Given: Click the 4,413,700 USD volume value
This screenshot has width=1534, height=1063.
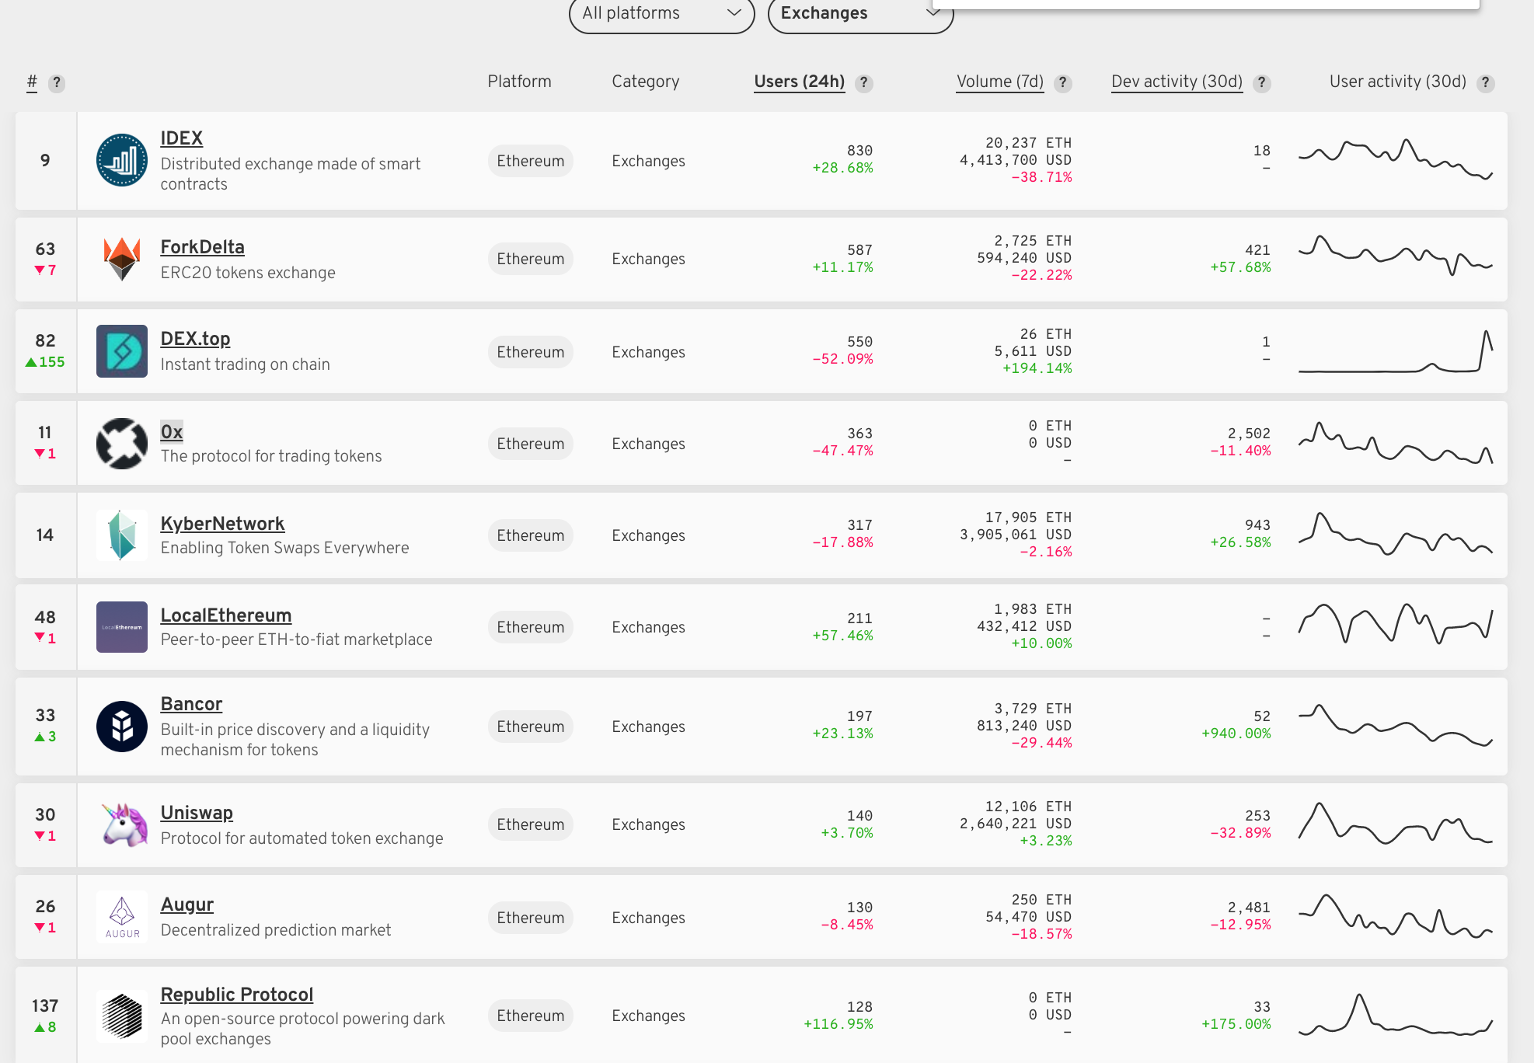Looking at the screenshot, I should [1015, 160].
